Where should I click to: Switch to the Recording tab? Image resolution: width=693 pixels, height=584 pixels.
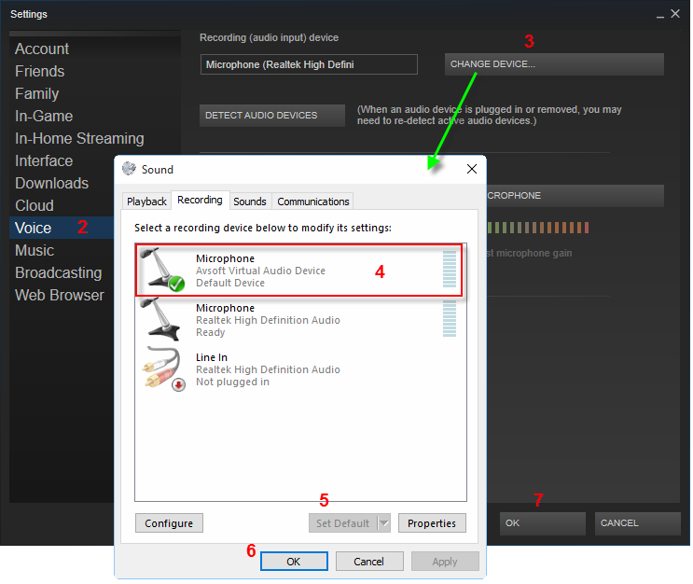[x=200, y=200]
